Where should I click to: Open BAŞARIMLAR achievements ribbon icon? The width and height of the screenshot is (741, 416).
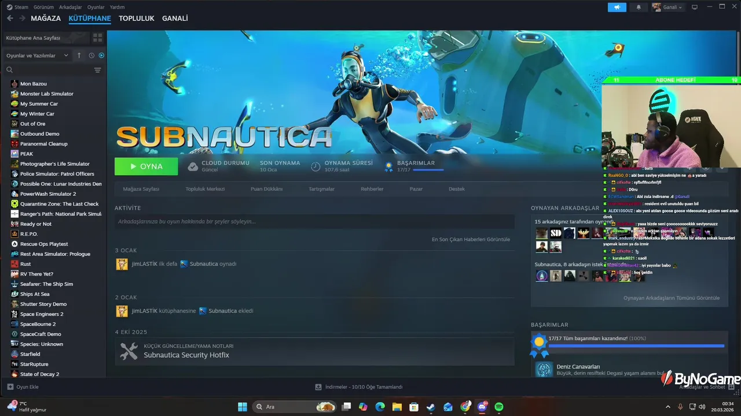click(389, 166)
